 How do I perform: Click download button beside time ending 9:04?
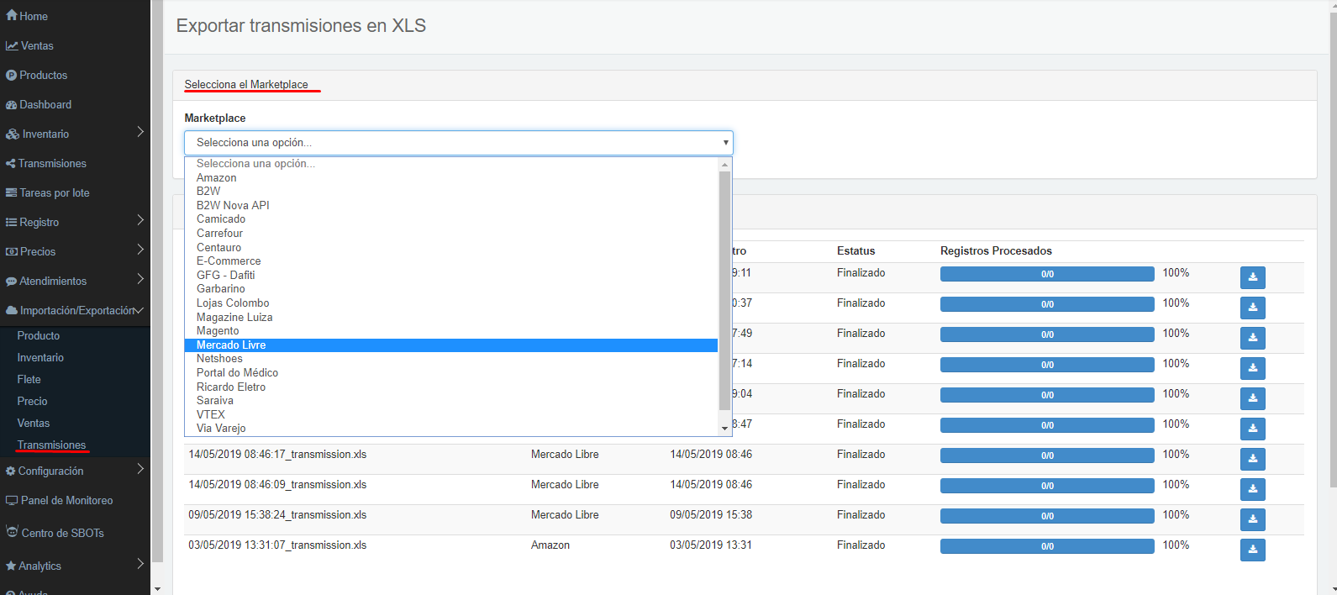1252,398
